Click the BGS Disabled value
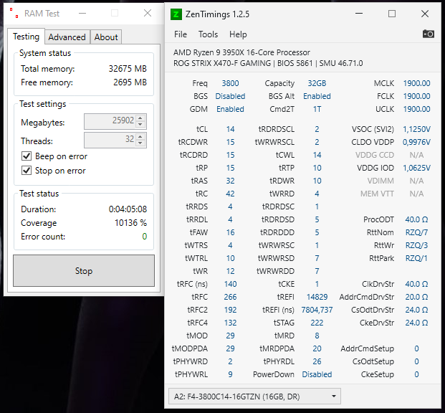The height and width of the screenshot is (413, 445). 230,96
